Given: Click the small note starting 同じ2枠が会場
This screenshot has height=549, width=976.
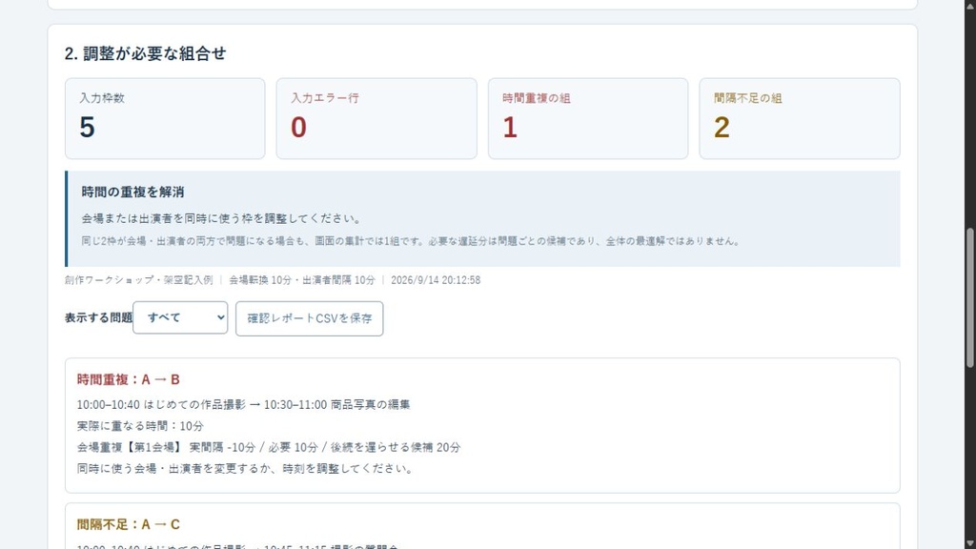Looking at the screenshot, I should point(412,241).
